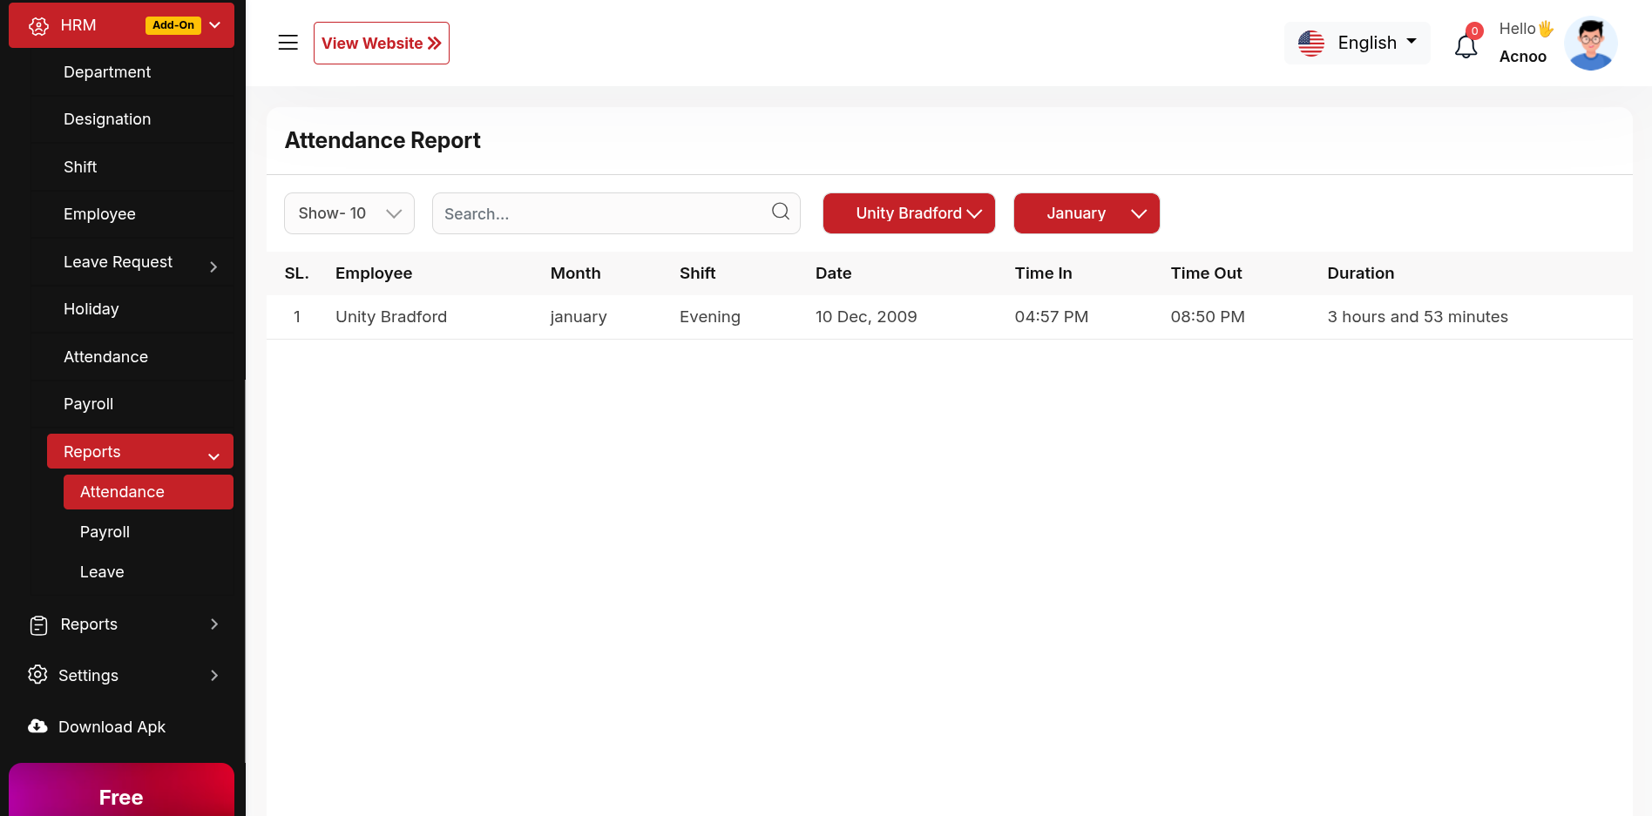Click the Reports clipboard icon
The width and height of the screenshot is (1652, 816).
click(x=38, y=625)
